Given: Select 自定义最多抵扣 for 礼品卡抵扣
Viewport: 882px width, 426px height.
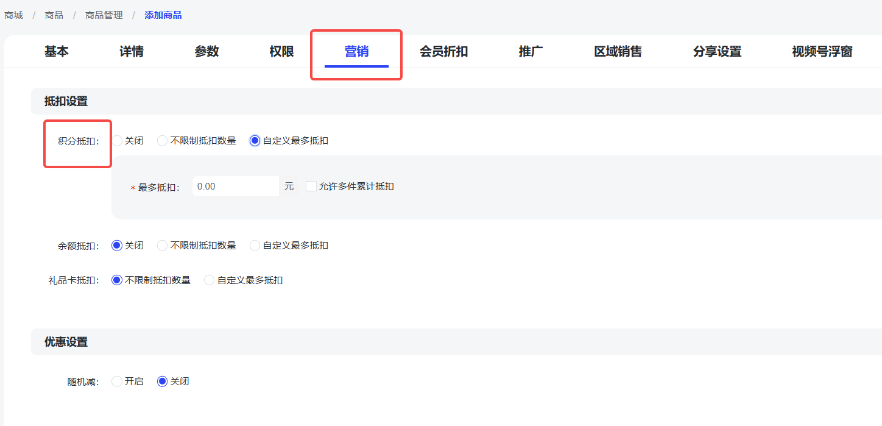Looking at the screenshot, I should [x=210, y=280].
